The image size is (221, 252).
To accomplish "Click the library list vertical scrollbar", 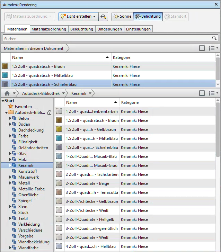I will click(x=218, y=129).
